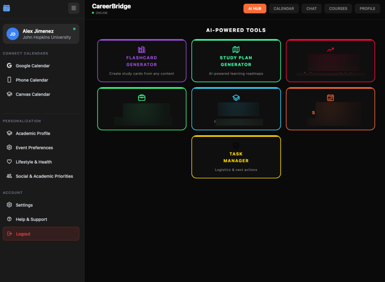This screenshot has height=282, width=385.
Task: Connect Google Calendar
Action: [33, 66]
